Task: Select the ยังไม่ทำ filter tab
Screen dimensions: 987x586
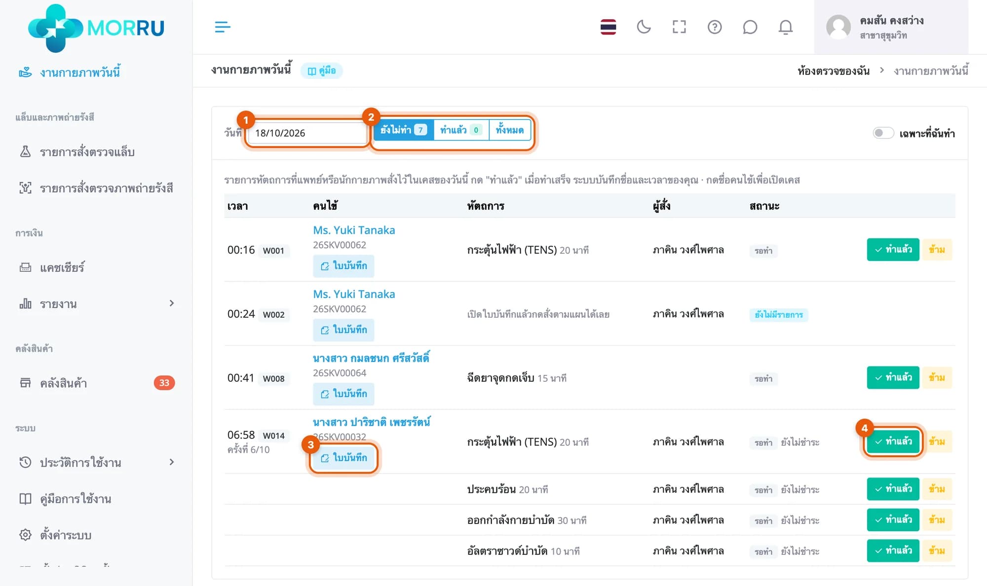Action: coord(403,130)
